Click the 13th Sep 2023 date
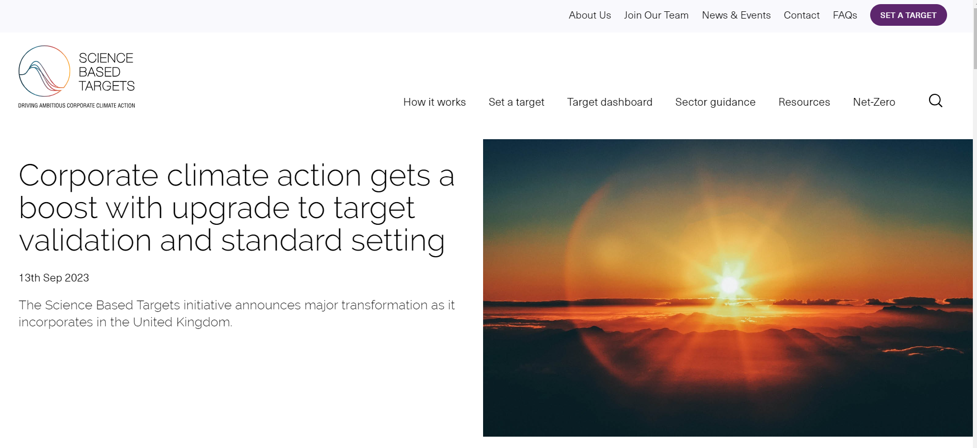The image size is (977, 448). pos(54,278)
